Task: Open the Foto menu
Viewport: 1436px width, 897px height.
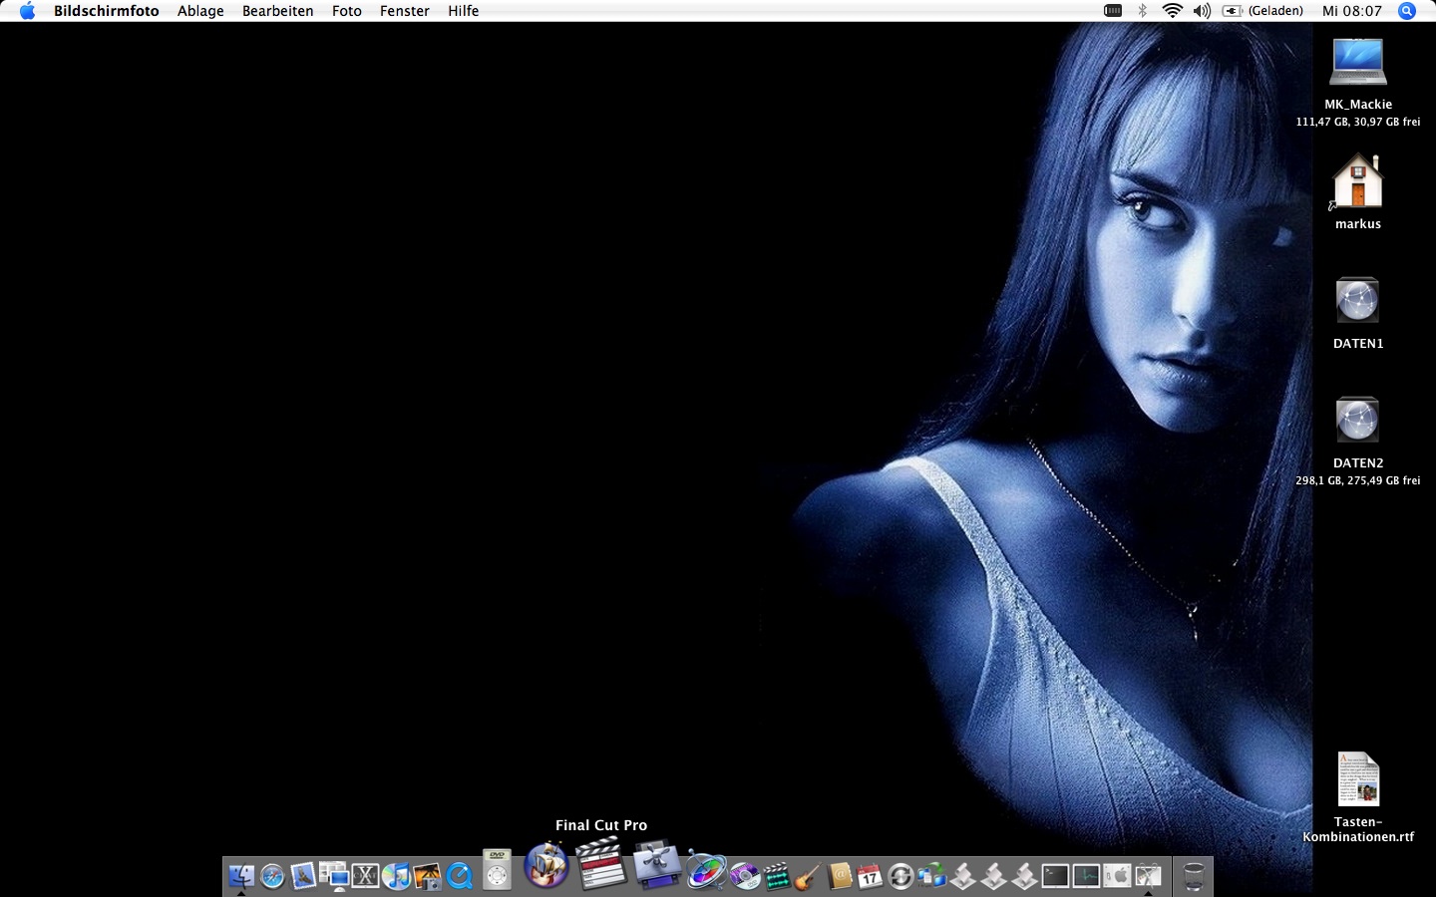Action: tap(347, 11)
